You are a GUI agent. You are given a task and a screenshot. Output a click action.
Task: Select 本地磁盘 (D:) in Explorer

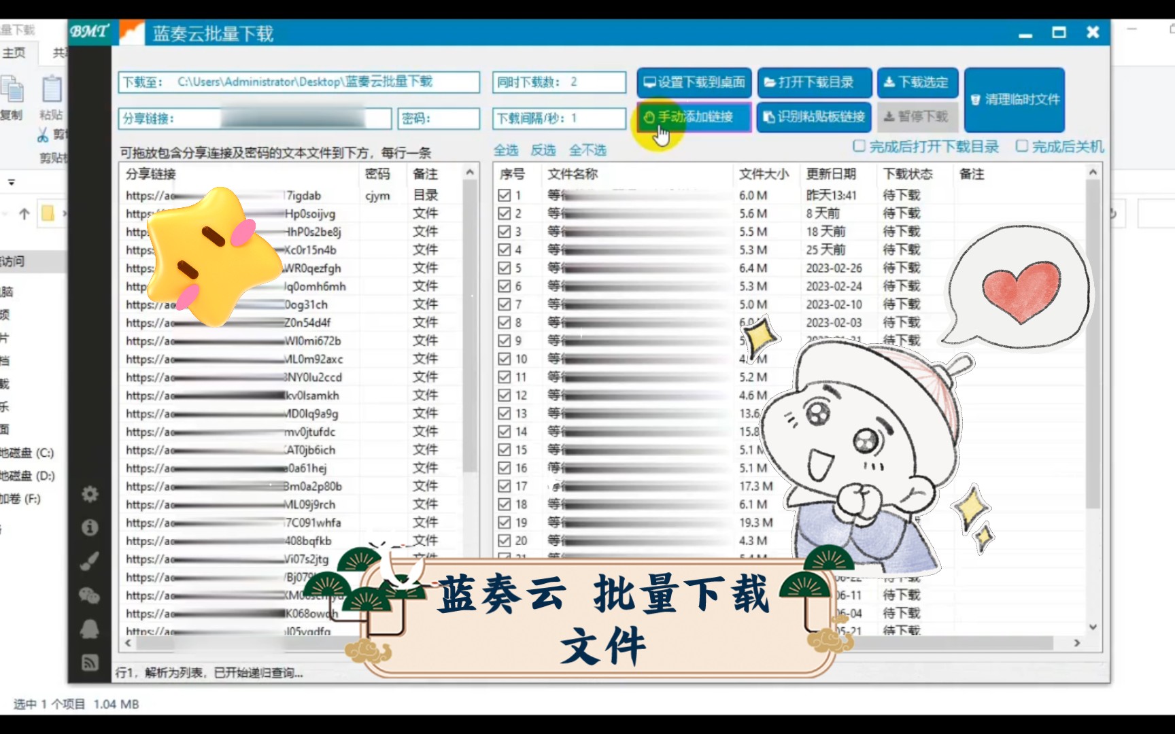coord(27,476)
